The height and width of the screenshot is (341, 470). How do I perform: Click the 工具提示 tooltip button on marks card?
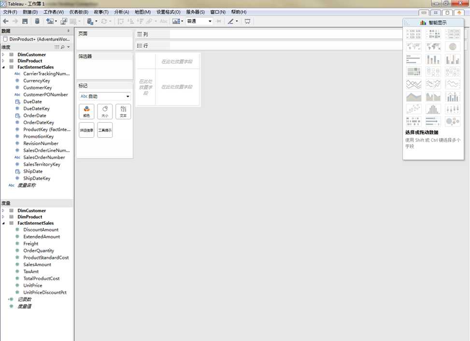click(105, 130)
